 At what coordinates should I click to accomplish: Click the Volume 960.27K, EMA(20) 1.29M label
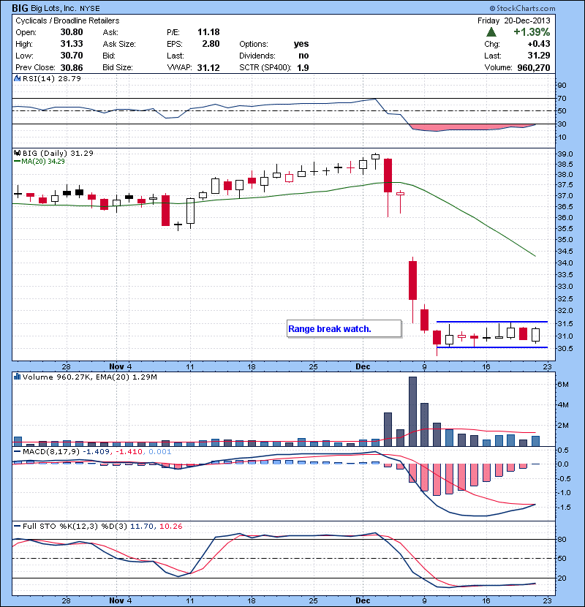click(90, 377)
